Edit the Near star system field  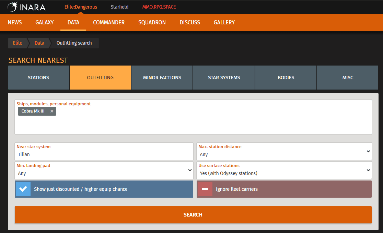104,154
